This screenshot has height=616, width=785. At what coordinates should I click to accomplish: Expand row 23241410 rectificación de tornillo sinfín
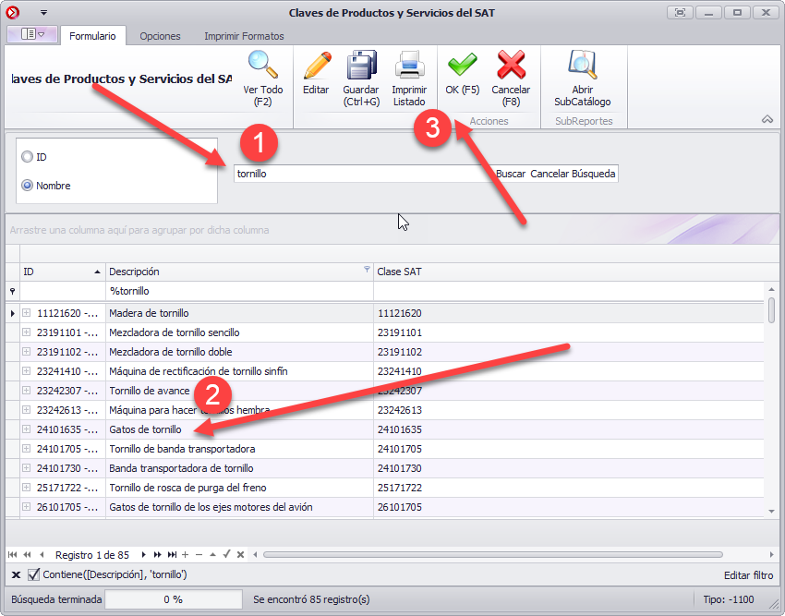point(27,371)
